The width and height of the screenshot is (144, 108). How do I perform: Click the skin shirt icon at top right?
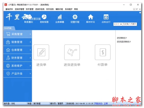tap(140, 13)
